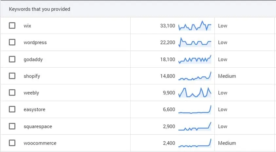Viewport: 276px width, 152px height.
Task: Inspect the weebly trend sparkline
Action: point(195,93)
